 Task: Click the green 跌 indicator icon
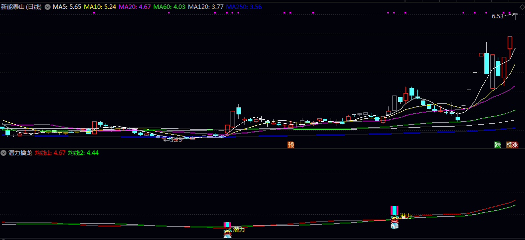click(498, 144)
